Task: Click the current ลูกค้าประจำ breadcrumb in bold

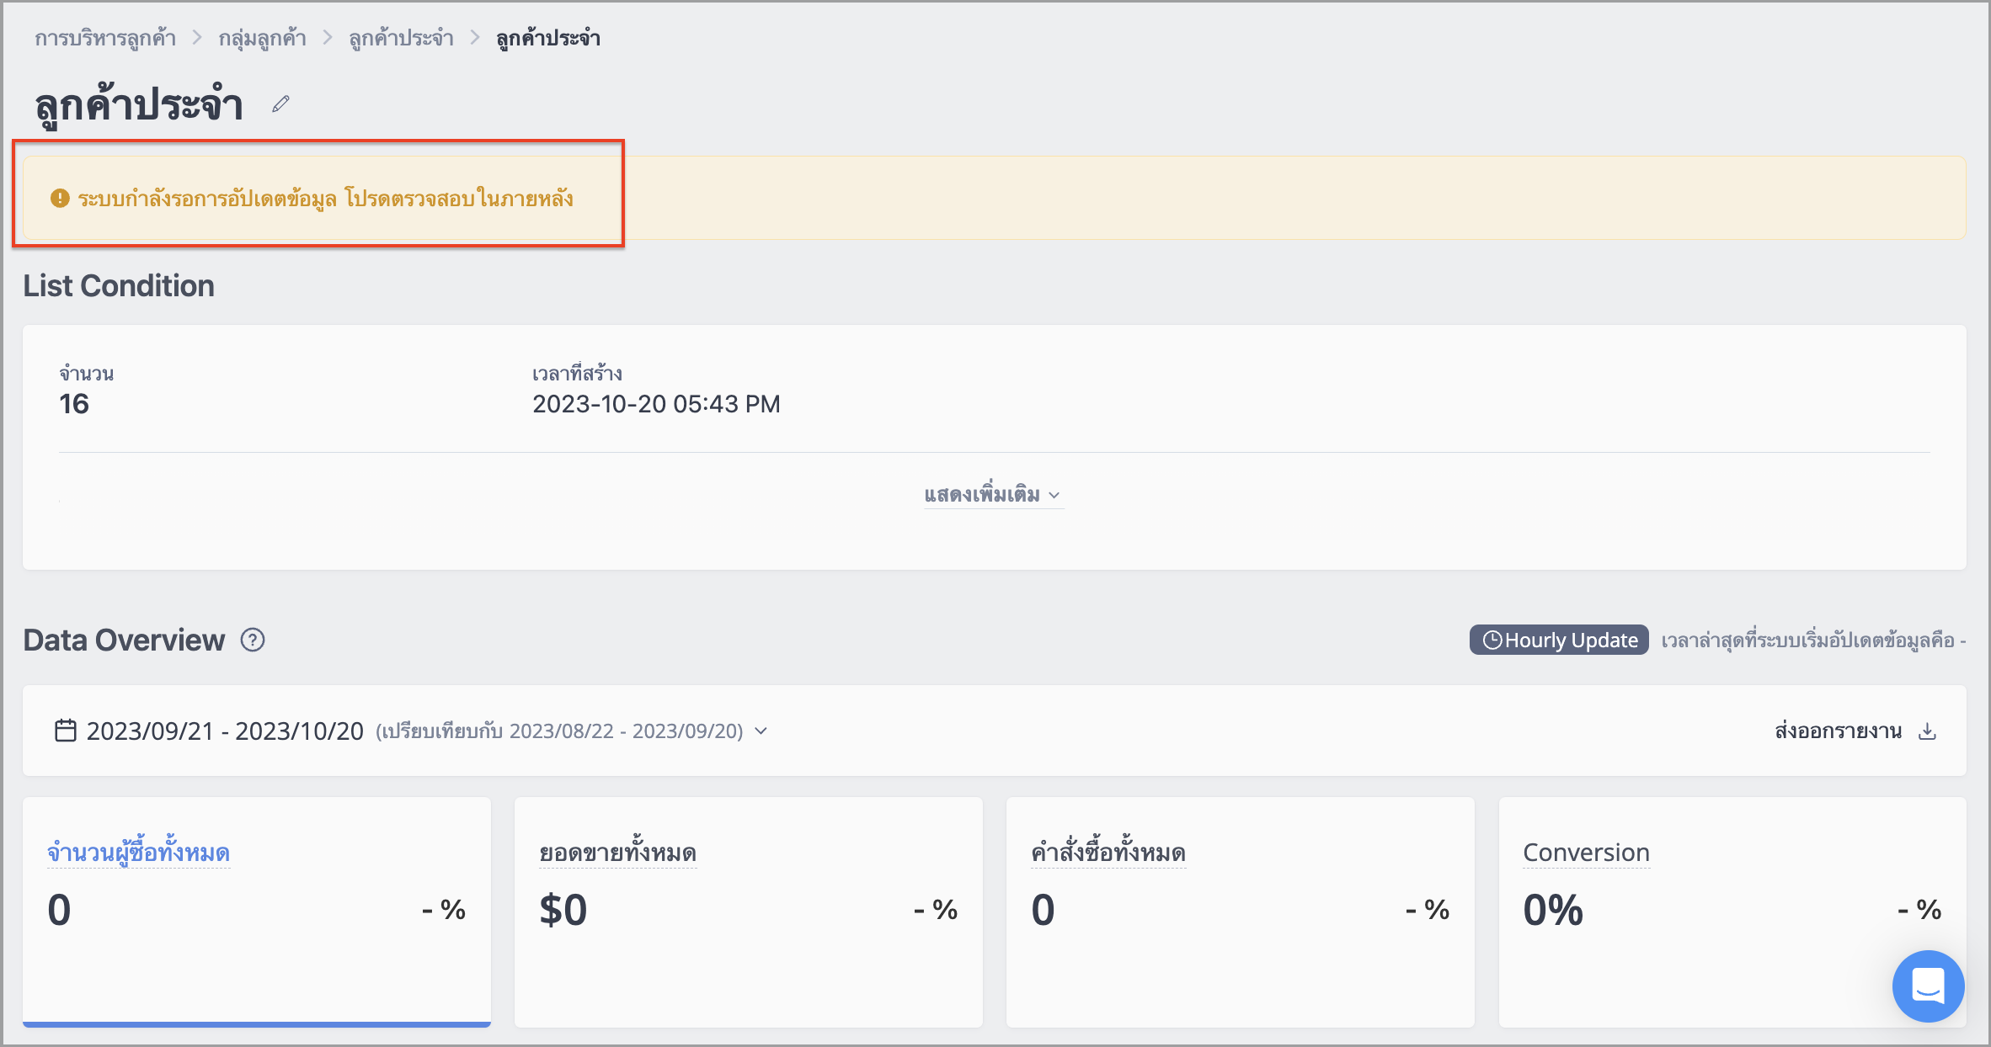Action: point(548,38)
